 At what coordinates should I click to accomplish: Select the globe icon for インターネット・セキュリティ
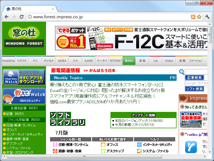140,144
